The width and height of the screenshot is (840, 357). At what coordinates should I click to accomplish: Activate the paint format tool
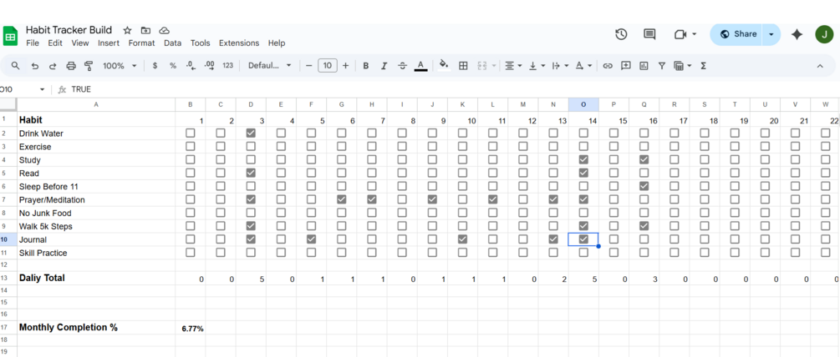[89, 66]
